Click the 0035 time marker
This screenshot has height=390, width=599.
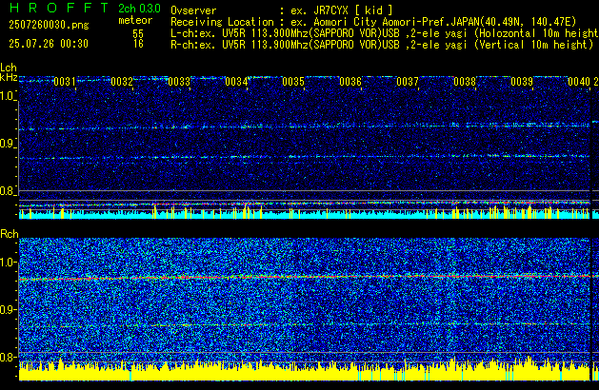point(293,82)
